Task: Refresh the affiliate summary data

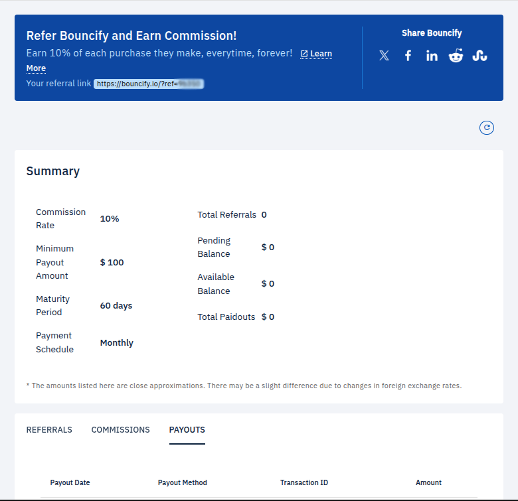Action: pos(487,127)
